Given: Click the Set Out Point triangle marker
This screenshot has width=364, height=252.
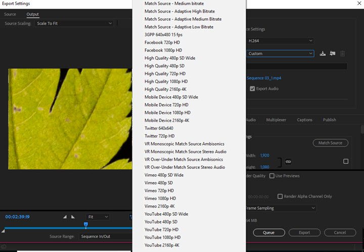Looking at the screenshot, I should tap(73, 217).
